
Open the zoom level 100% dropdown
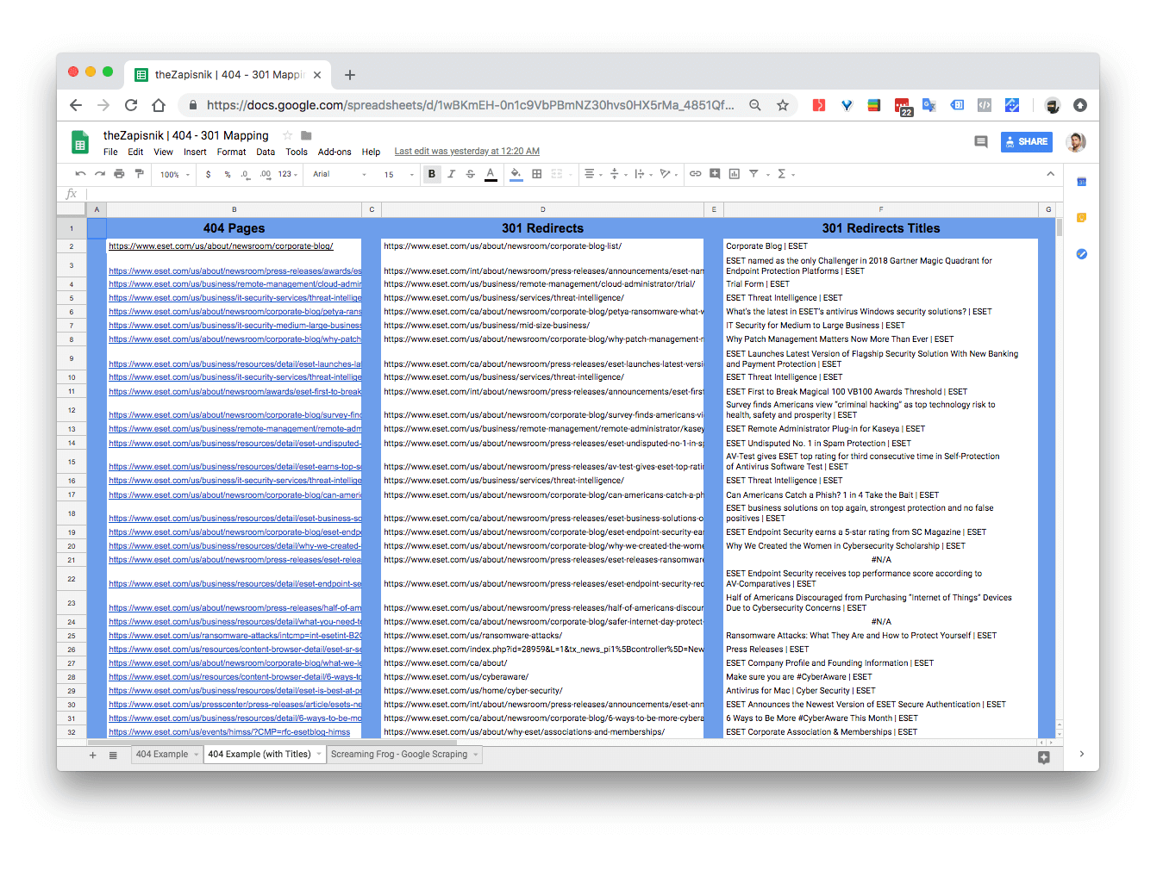tap(174, 174)
